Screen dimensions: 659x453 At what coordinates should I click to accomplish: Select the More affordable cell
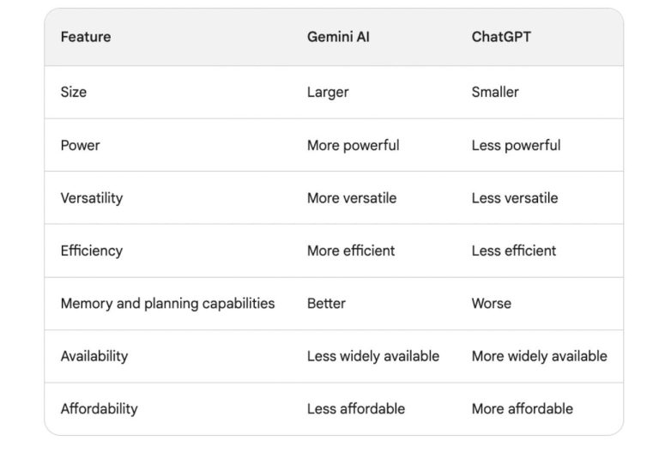click(523, 409)
